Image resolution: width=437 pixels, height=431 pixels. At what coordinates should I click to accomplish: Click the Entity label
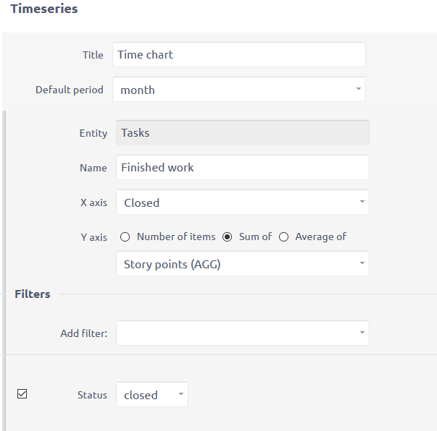tap(93, 134)
